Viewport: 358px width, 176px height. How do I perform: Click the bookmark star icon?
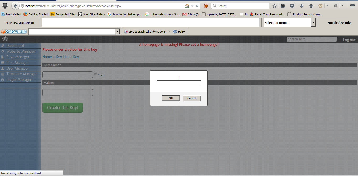point(275,6)
